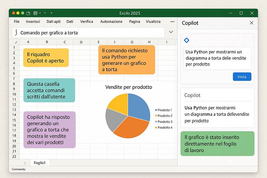Open the Dati apti menu

pos(53,22)
